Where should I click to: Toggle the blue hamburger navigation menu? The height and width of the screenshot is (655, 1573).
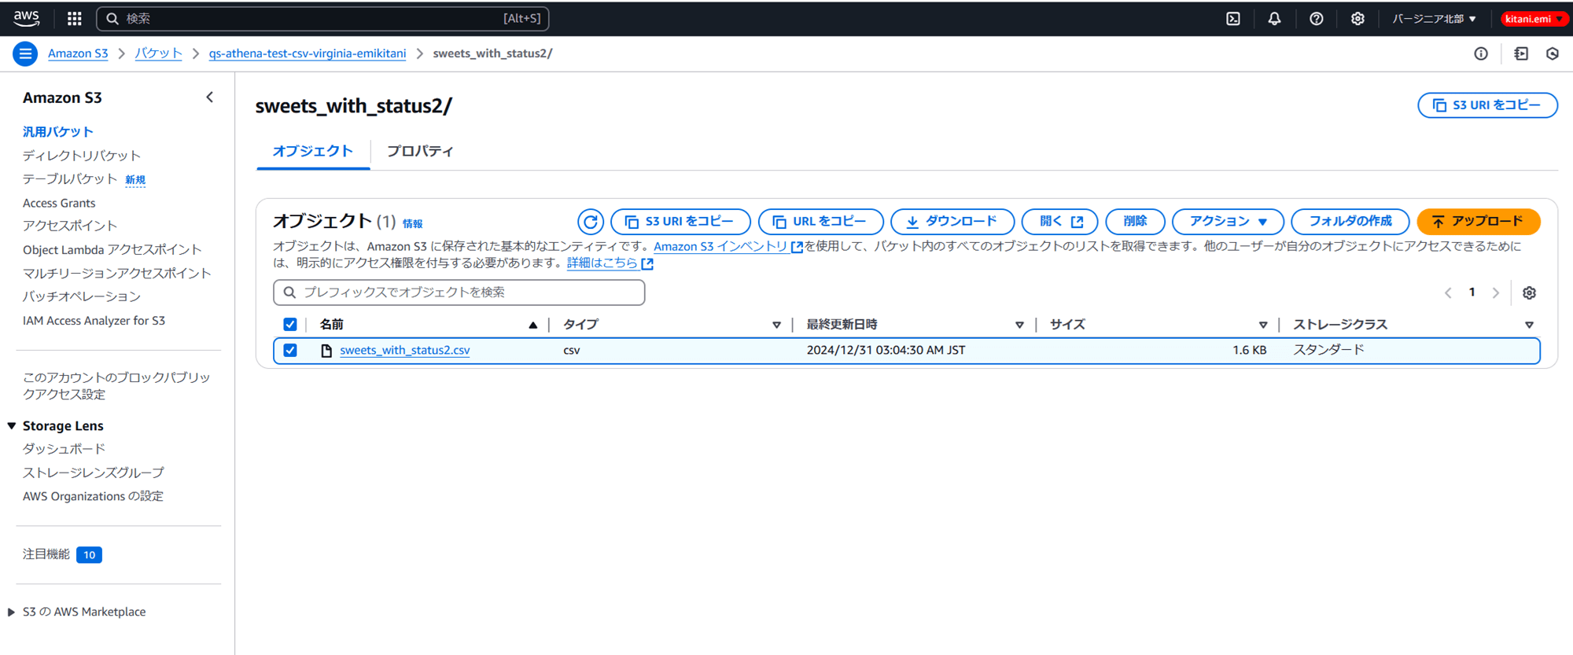(x=25, y=53)
